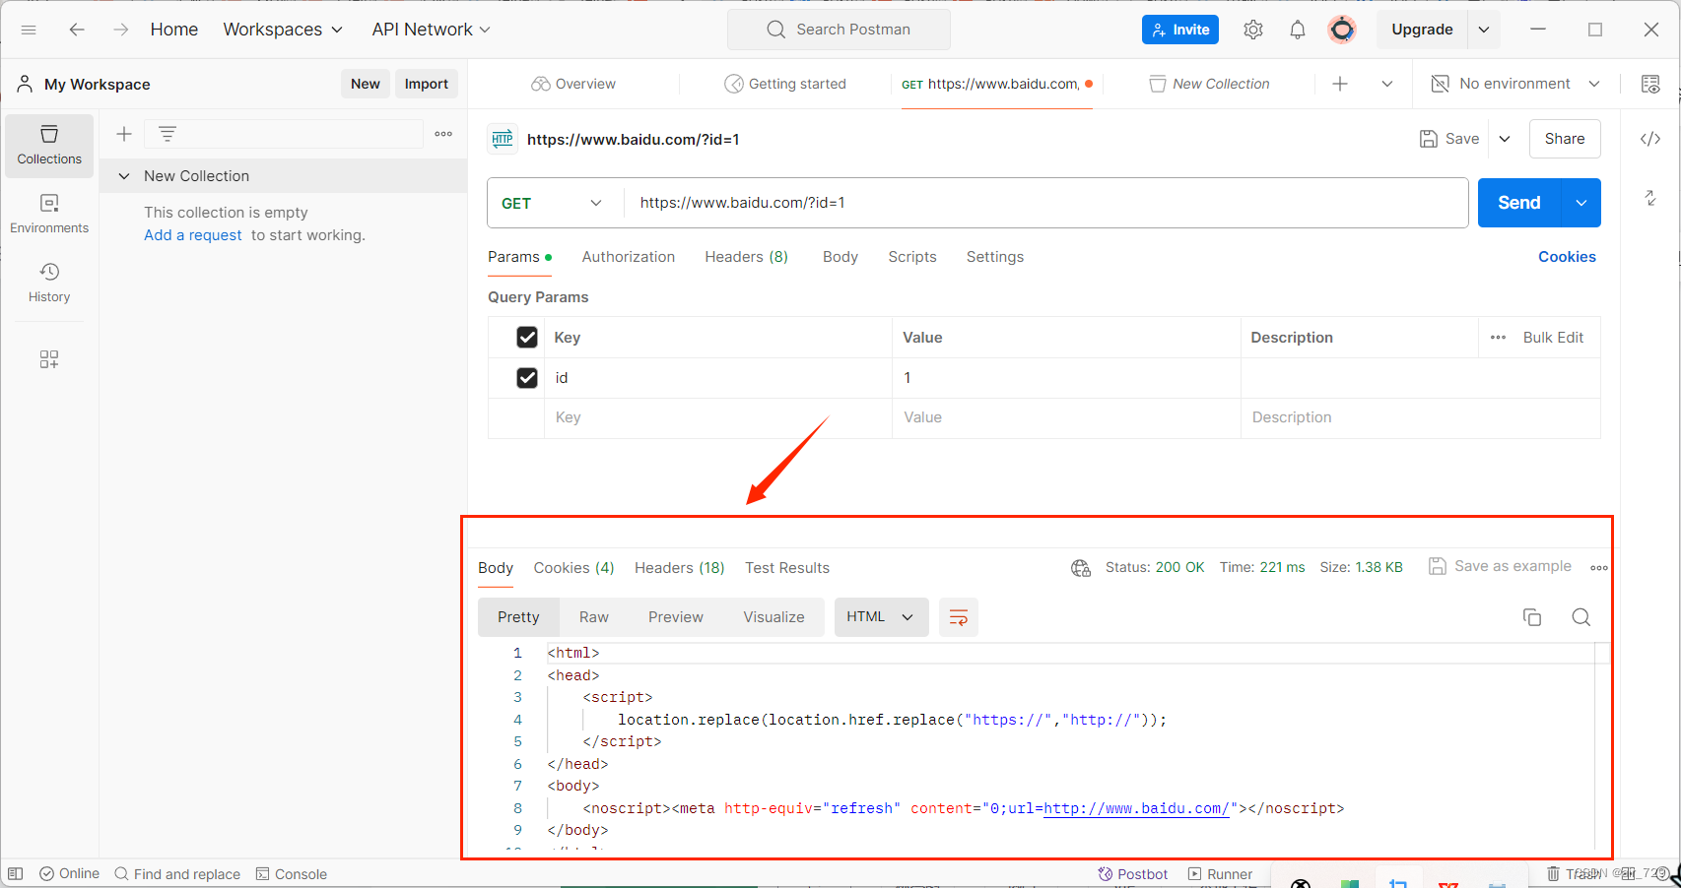Image resolution: width=1681 pixels, height=888 pixels.
Task: Open response Cookies (4) tab
Action: [x=573, y=568]
